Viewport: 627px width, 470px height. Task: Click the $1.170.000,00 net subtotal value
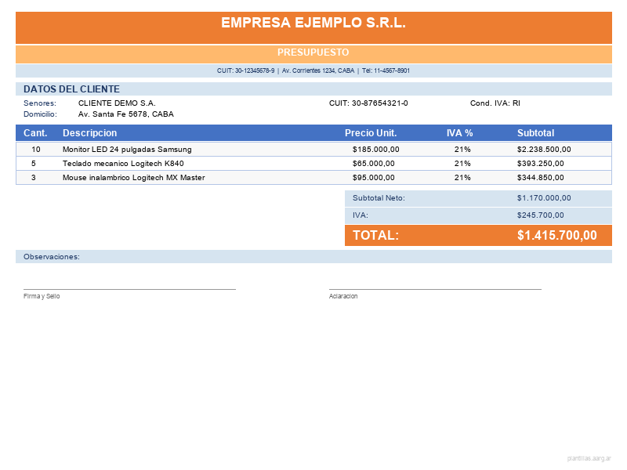544,198
